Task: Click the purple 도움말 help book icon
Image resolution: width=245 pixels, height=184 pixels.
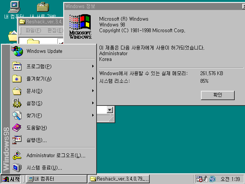Action: coord(17,128)
